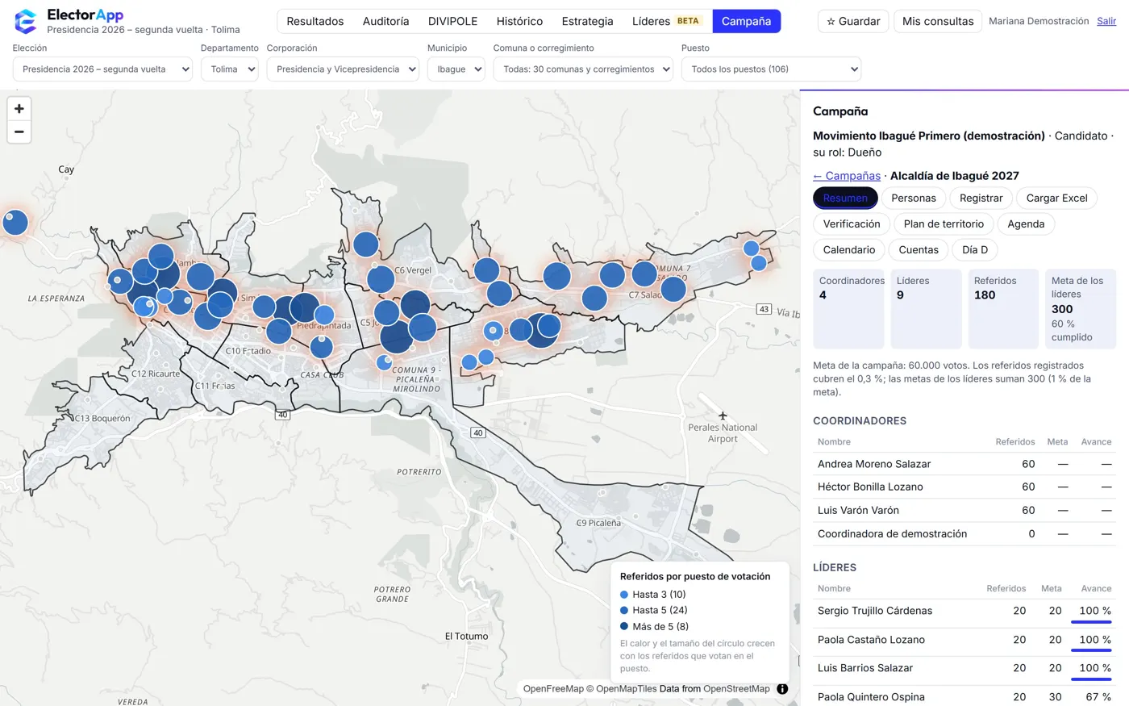Open the Comuna o corregimiento dropdown

[x=583, y=69]
